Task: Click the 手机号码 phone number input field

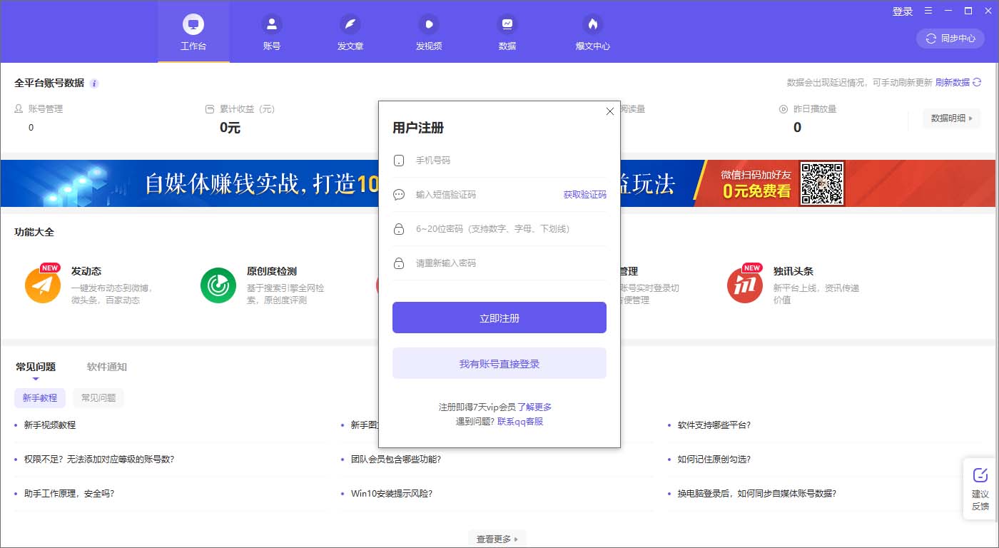Action: pos(499,160)
